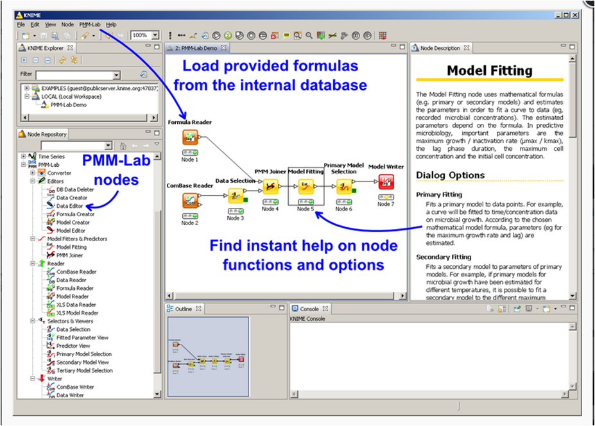Click the red grid settings toolbar icon

[x=383, y=36]
